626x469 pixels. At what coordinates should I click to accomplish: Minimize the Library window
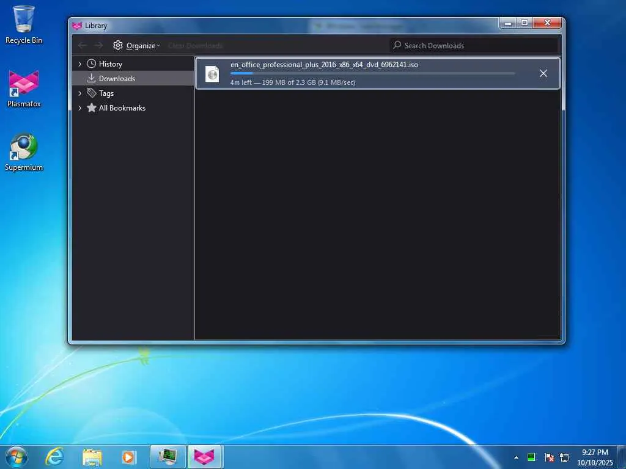pos(508,23)
